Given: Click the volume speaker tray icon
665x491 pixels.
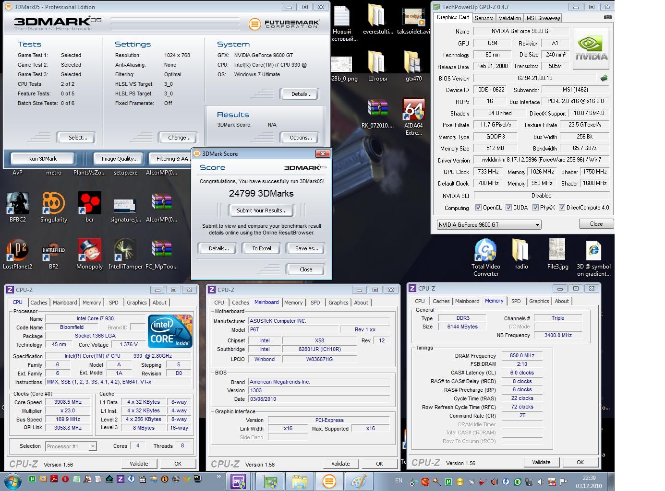Looking at the screenshot, I should coord(542,481).
